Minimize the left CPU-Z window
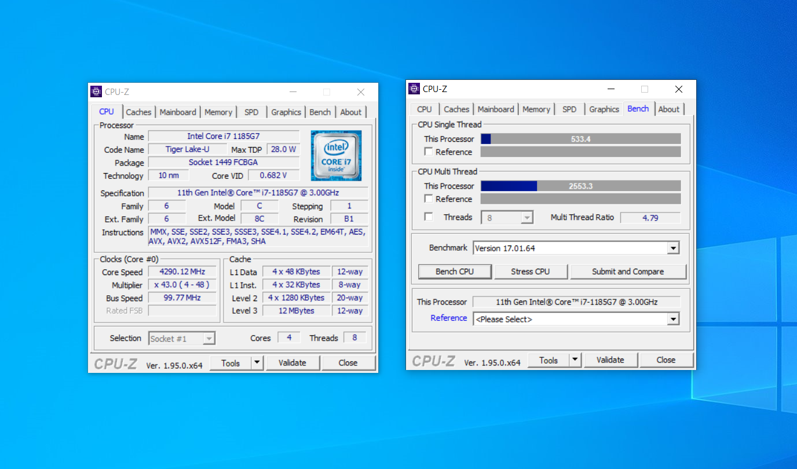Image resolution: width=797 pixels, height=469 pixels. tap(293, 92)
